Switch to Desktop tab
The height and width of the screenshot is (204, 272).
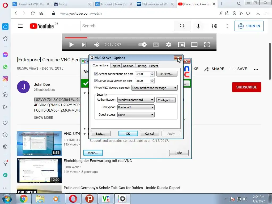click(128, 66)
